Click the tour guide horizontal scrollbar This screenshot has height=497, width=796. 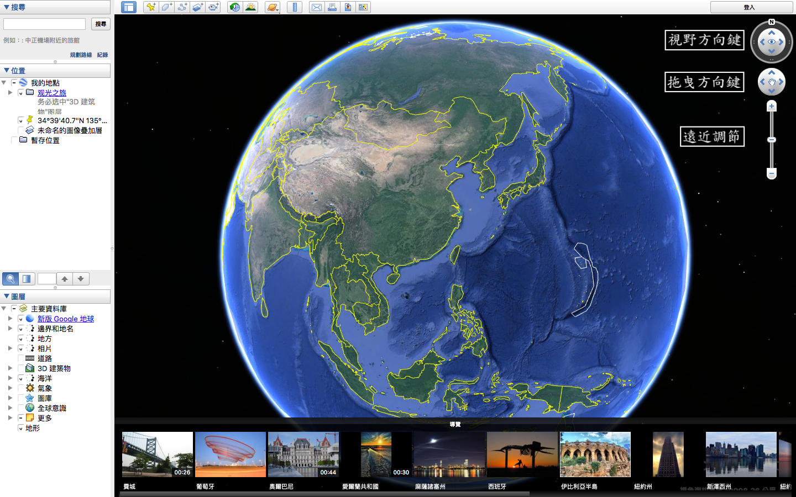[x=324, y=494]
